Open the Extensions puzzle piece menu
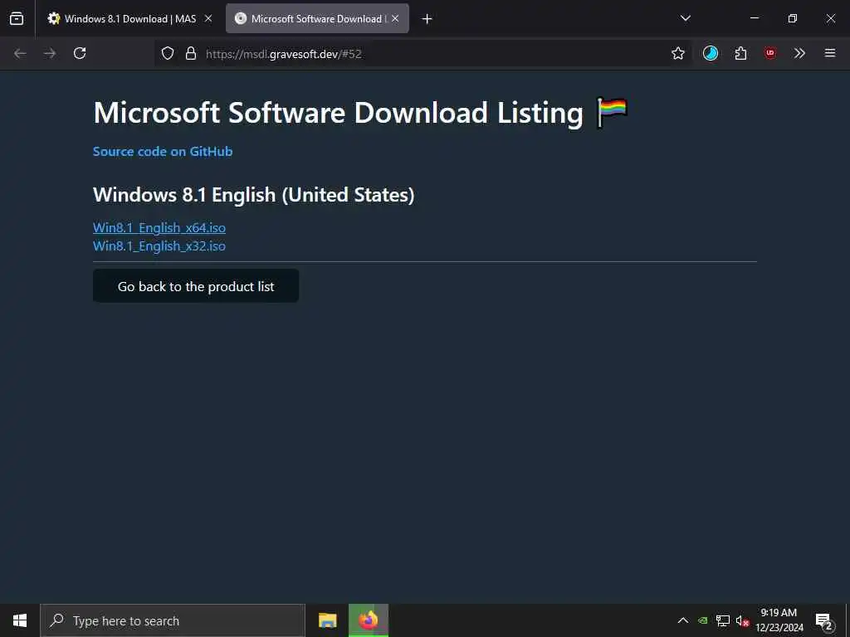The width and height of the screenshot is (850, 637). coord(740,53)
